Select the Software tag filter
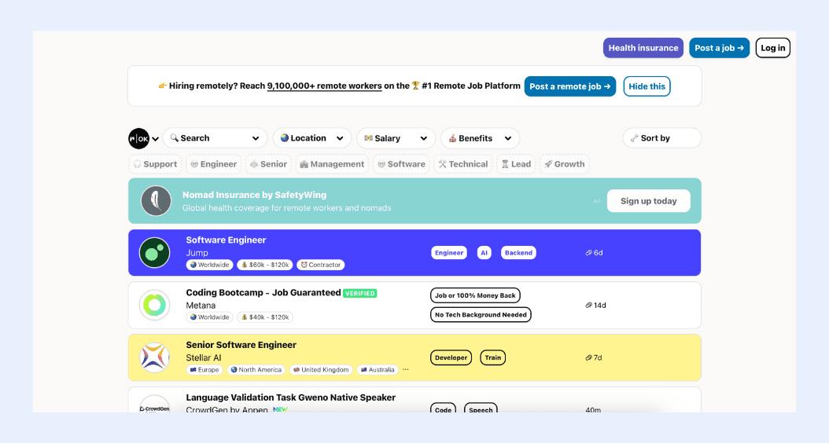 click(x=401, y=164)
